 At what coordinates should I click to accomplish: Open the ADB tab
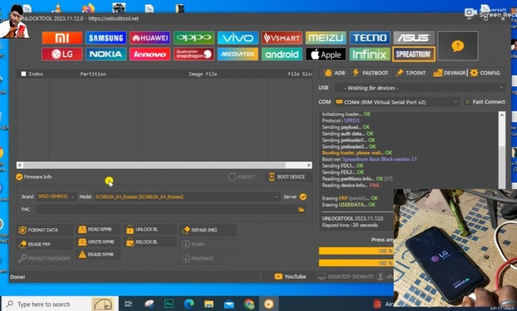click(335, 73)
